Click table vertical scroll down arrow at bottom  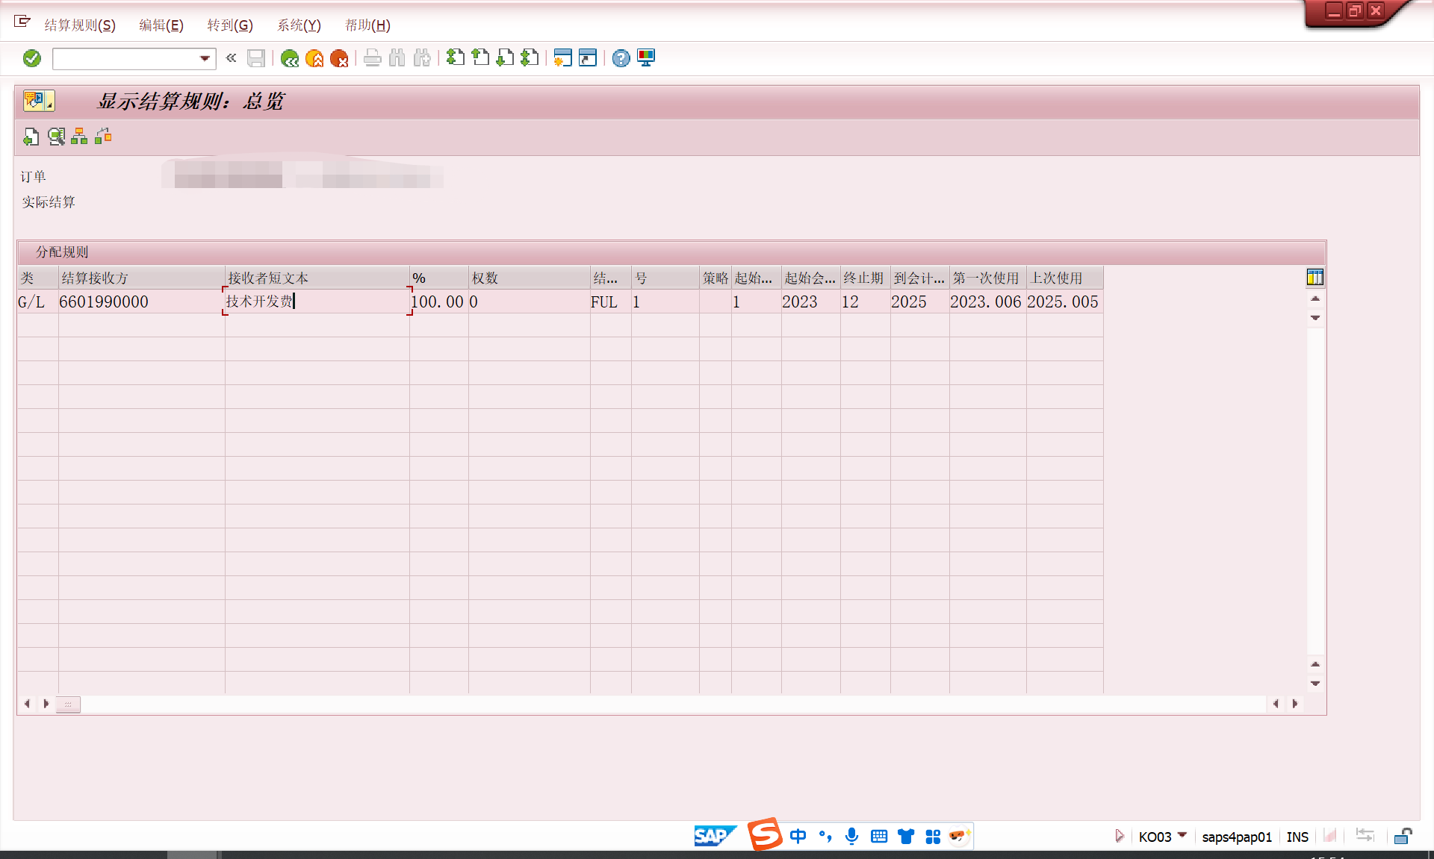1315,684
